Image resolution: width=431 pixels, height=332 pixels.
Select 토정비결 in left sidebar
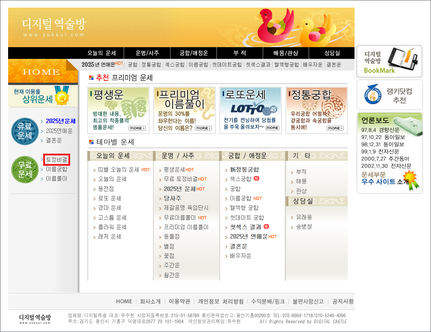click(56, 159)
